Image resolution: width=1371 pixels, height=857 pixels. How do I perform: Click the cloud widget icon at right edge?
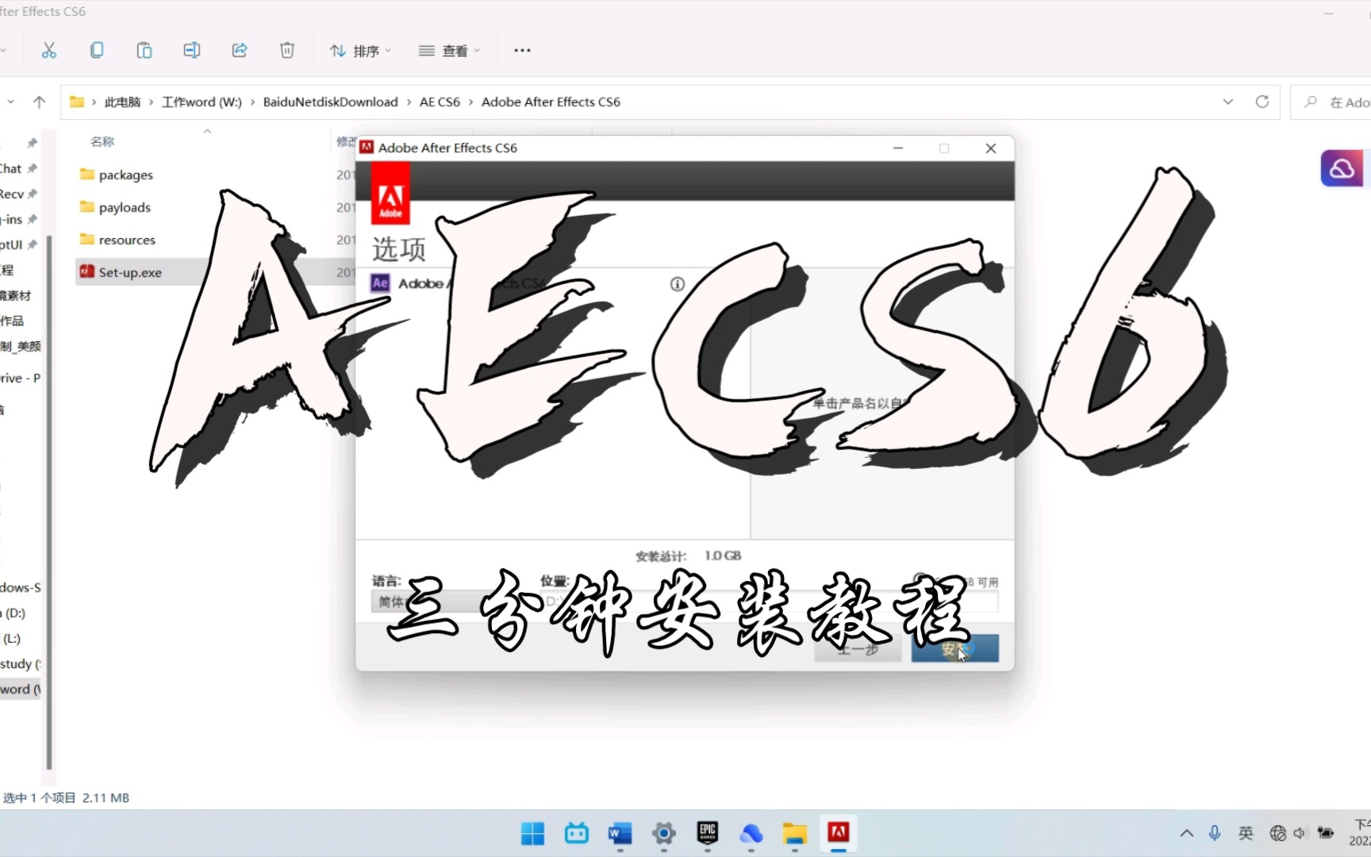pyautogui.click(x=1342, y=168)
